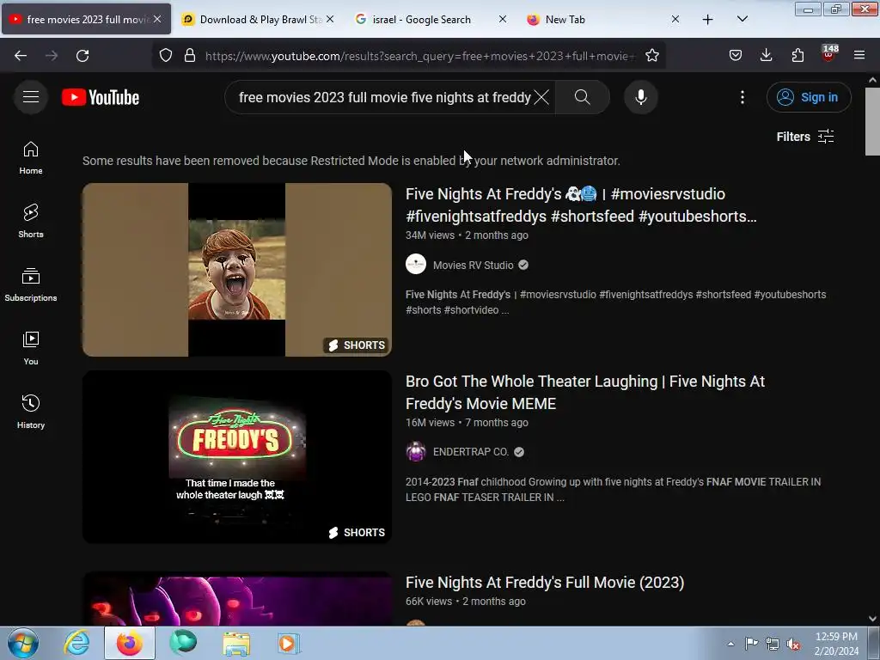Click Sign in button
Screen dimensions: 880x660
coord(809,97)
